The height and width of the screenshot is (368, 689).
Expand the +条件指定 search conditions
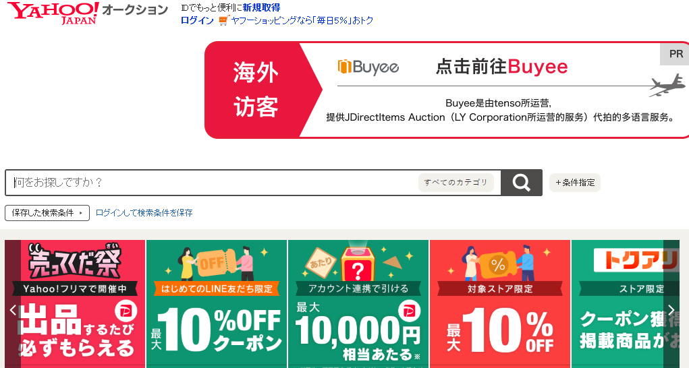pos(575,183)
